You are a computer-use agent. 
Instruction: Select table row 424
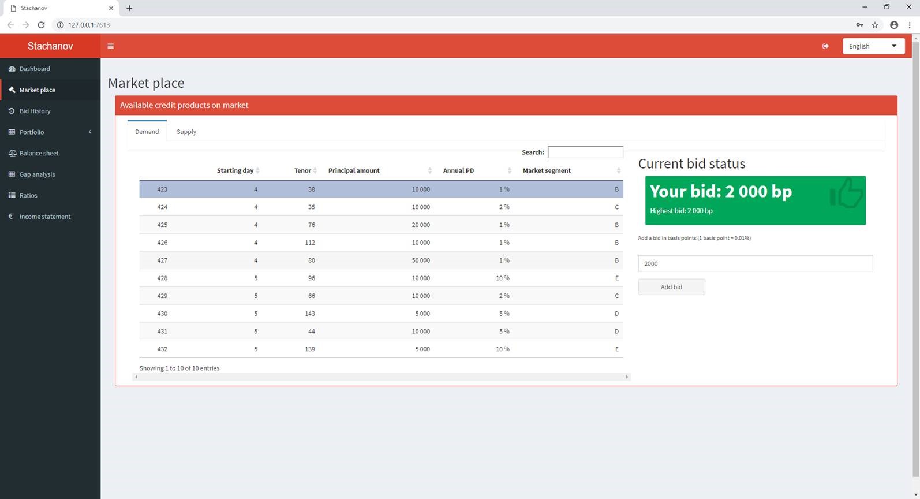click(381, 207)
